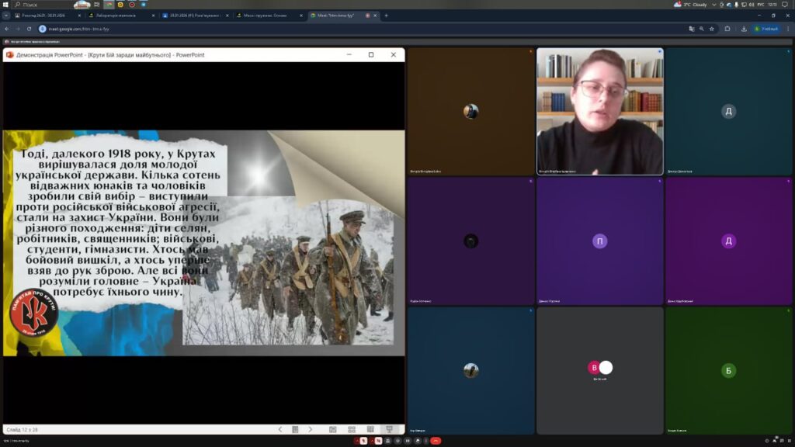Open a new browser tab
The image size is (795, 447).
(386, 16)
